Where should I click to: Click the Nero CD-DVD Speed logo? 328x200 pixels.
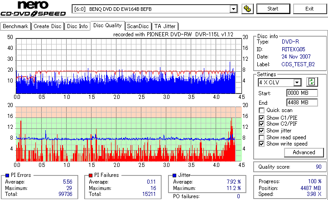tap(33, 9)
